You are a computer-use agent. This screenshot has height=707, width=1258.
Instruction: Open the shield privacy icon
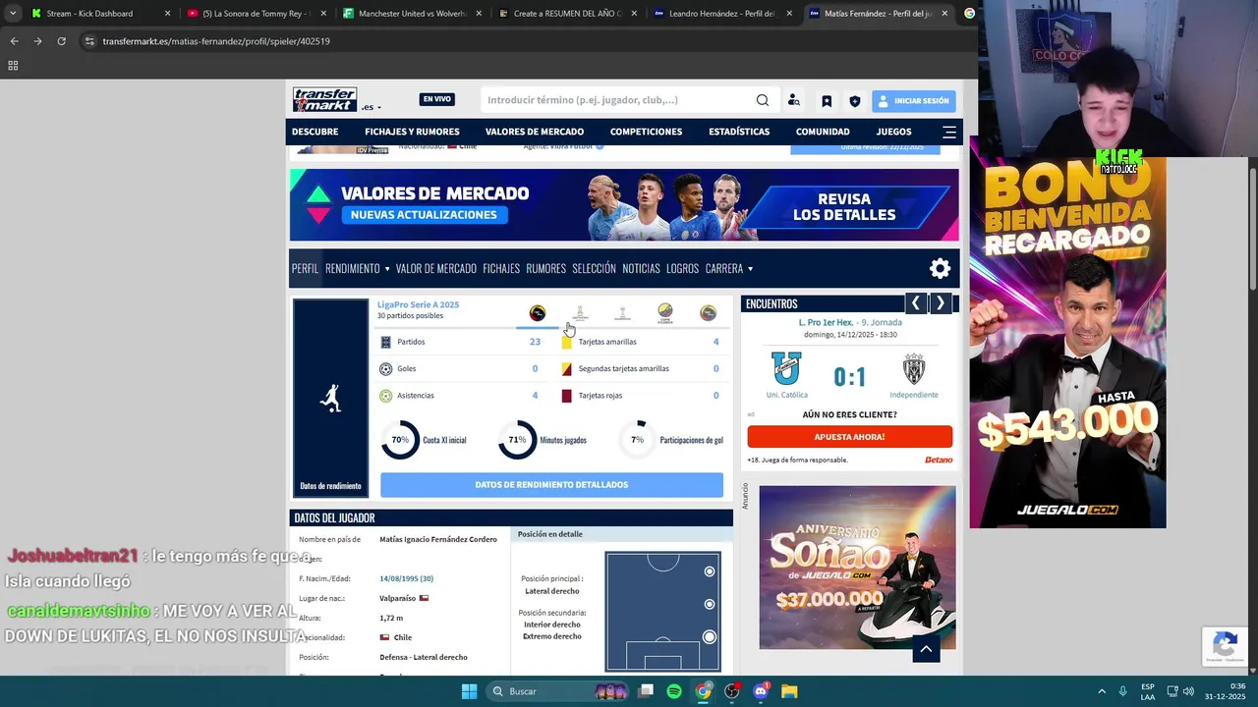(x=855, y=100)
